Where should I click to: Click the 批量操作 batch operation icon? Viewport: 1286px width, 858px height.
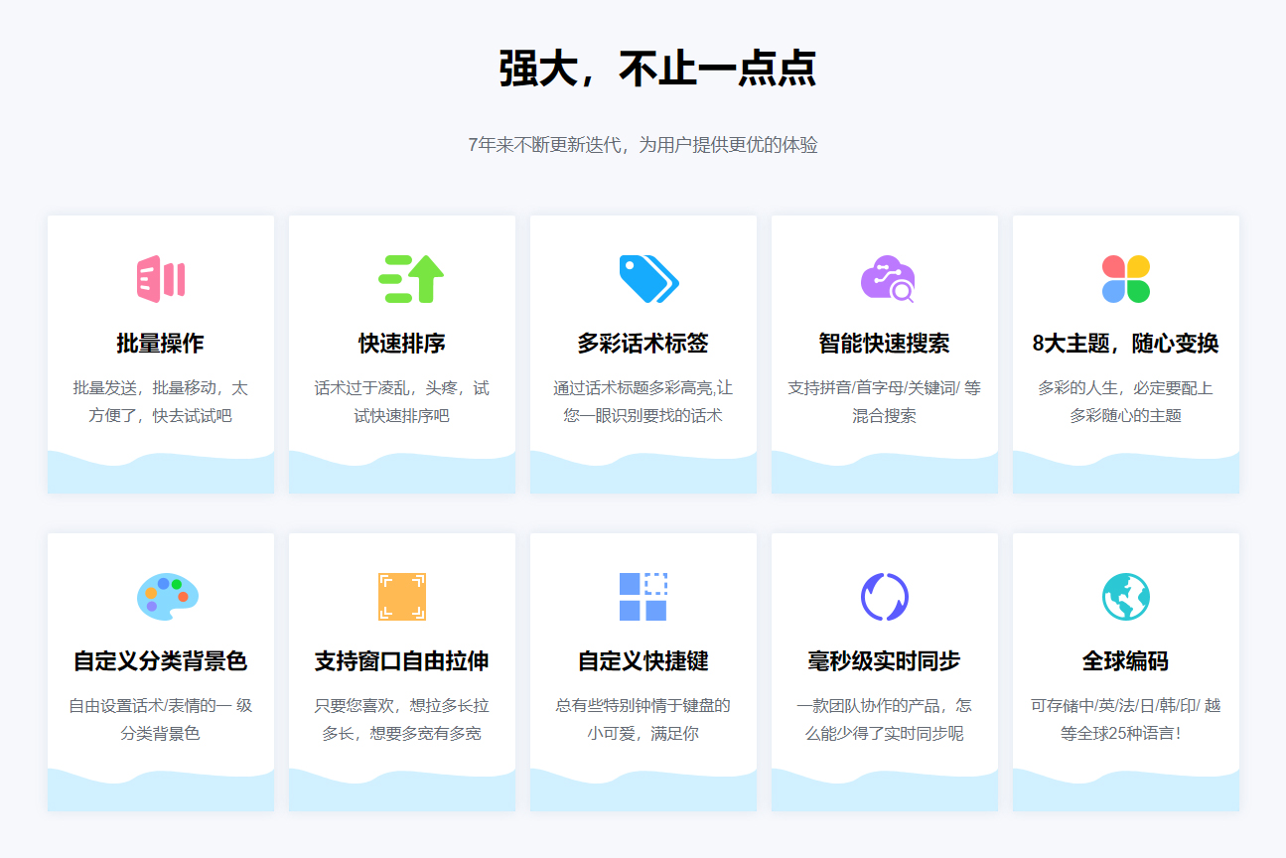click(x=160, y=279)
